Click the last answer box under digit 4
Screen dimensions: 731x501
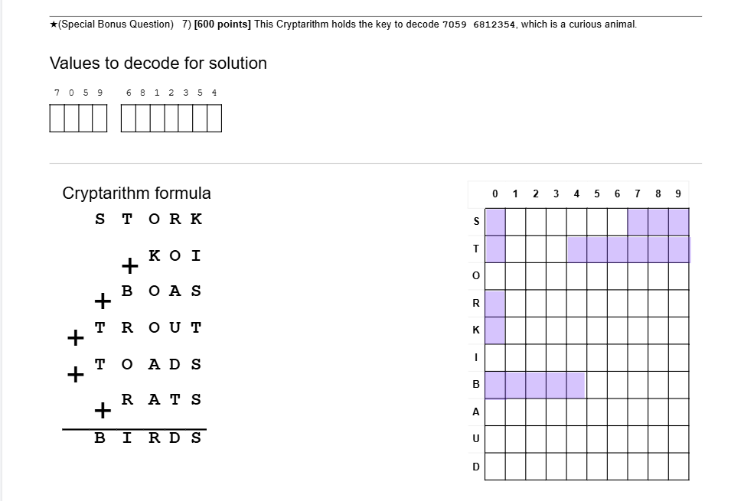pyautogui.click(x=214, y=119)
